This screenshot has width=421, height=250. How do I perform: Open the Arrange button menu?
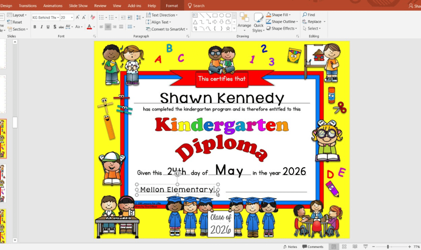pyautogui.click(x=244, y=22)
